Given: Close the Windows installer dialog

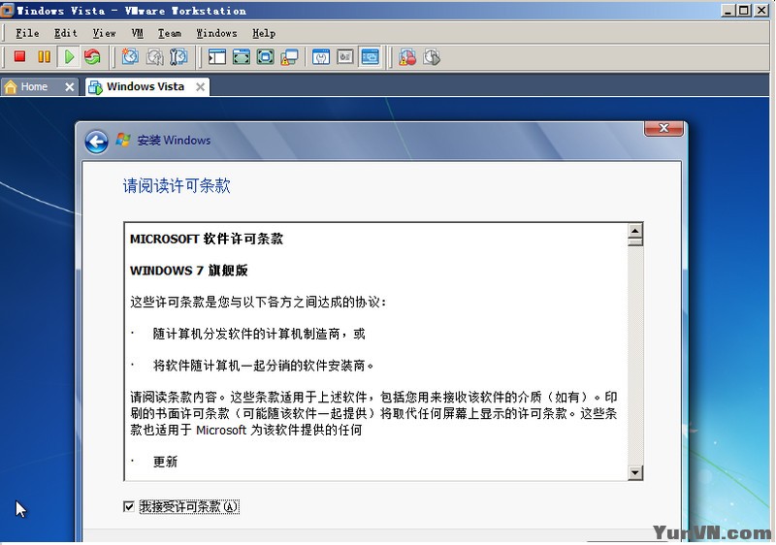Looking at the screenshot, I should (663, 128).
